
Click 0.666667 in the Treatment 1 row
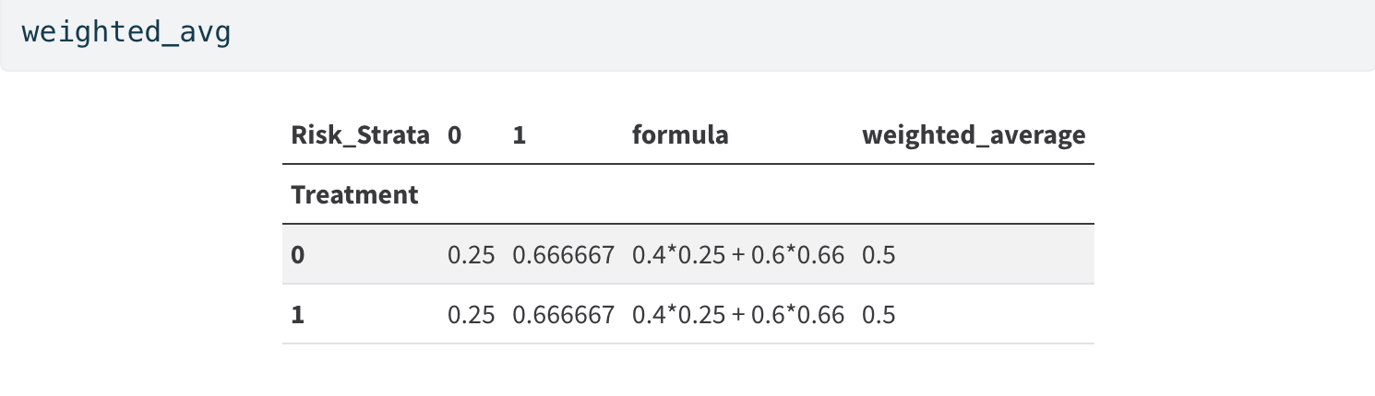tap(563, 315)
